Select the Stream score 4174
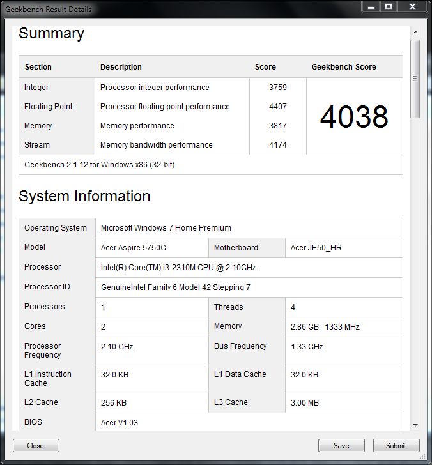432x465 pixels. [278, 145]
